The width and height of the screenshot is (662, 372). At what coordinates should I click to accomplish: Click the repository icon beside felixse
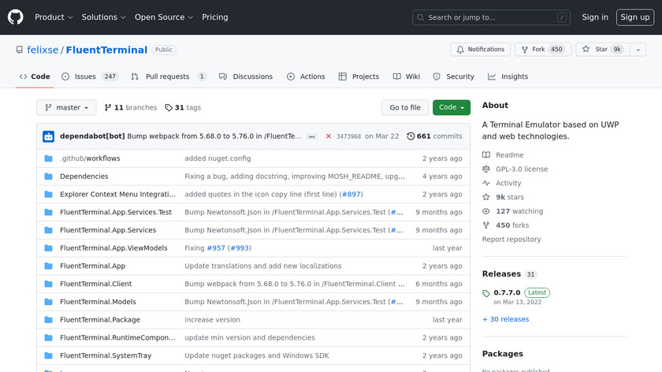pyautogui.click(x=20, y=50)
